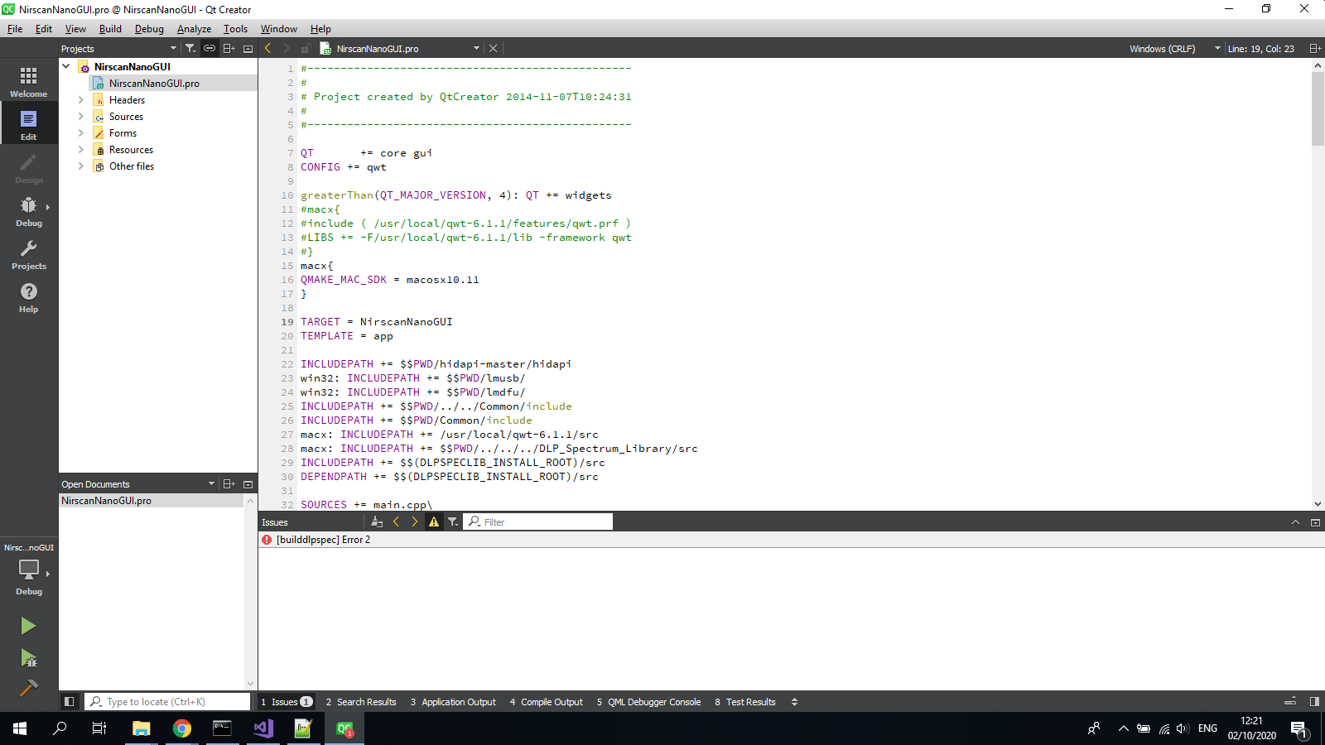Image resolution: width=1325 pixels, height=745 pixels.
Task: Select the builddlpspec Error 2 issue
Action: (x=791, y=539)
